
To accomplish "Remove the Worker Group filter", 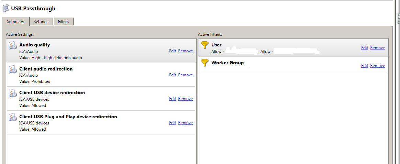I will pos(378,66).
